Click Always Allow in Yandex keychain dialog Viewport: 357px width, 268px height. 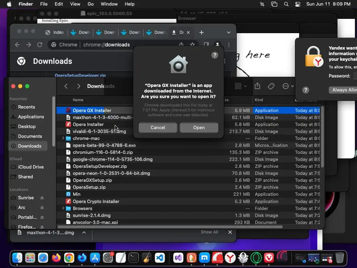coord(343,90)
